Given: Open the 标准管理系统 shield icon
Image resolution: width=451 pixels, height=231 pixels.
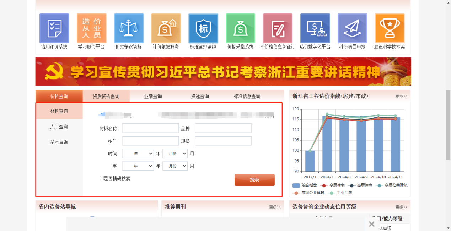Looking at the screenshot, I should (x=203, y=28).
